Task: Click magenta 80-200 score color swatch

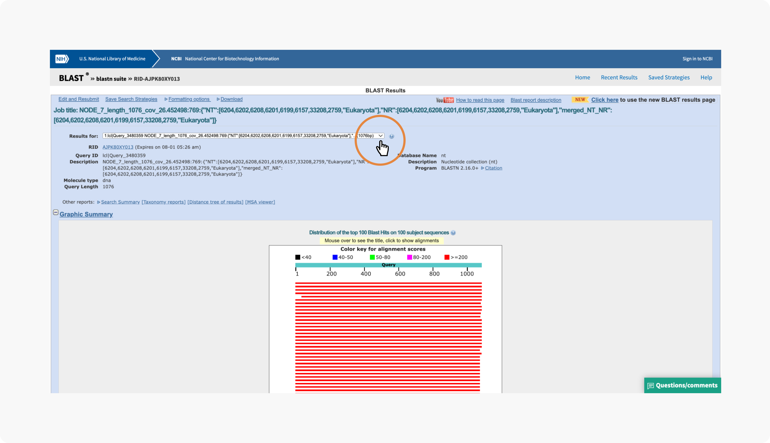Action: pos(410,258)
